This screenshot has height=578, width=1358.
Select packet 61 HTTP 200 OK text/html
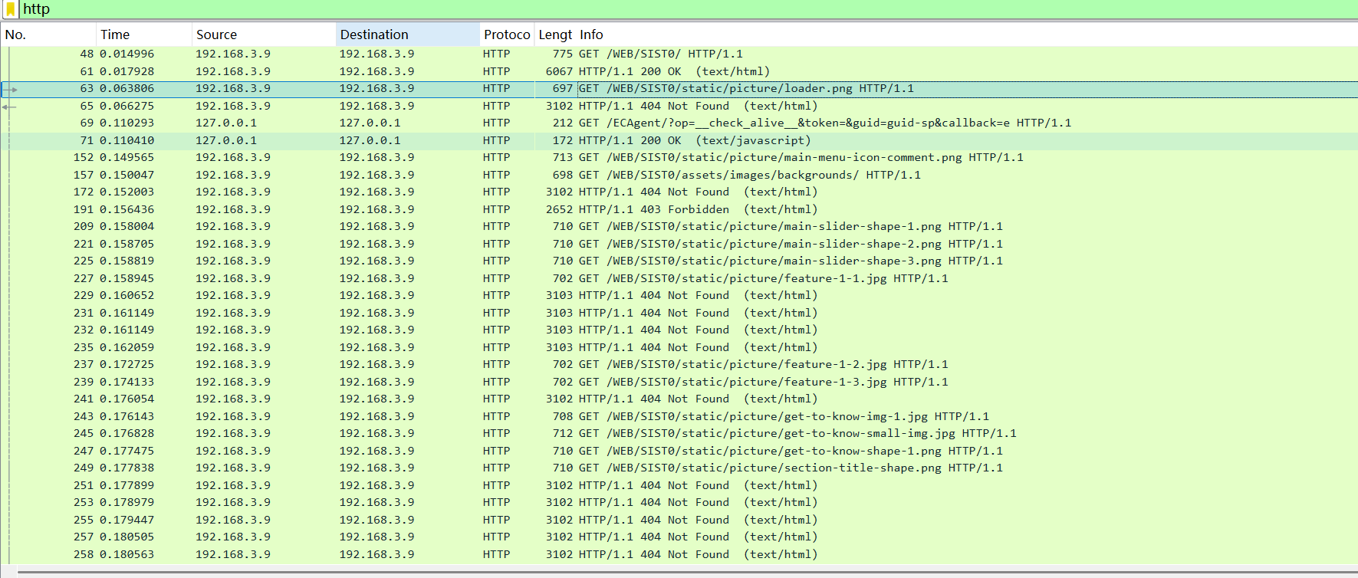pyautogui.click(x=679, y=71)
